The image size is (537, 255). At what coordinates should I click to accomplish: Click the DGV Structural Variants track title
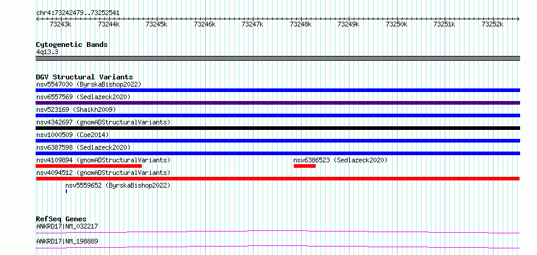[84, 77]
